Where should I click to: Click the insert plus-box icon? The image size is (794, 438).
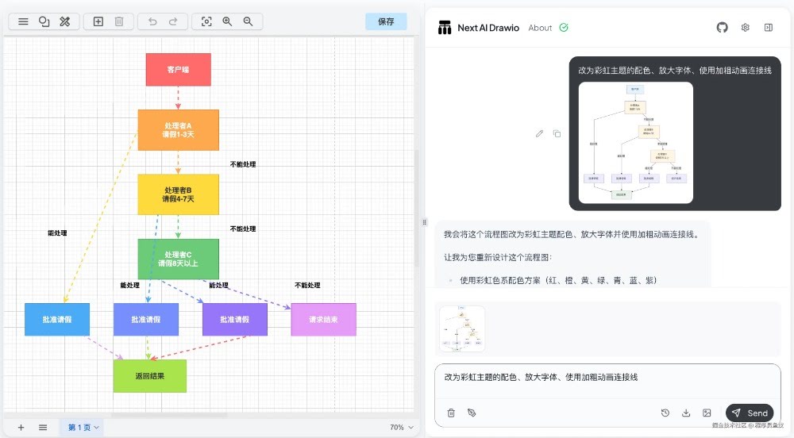pos(98,21)
